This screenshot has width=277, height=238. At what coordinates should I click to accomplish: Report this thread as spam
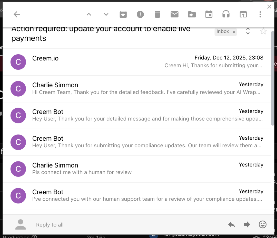pyautogui.click(x=140, y=14)
